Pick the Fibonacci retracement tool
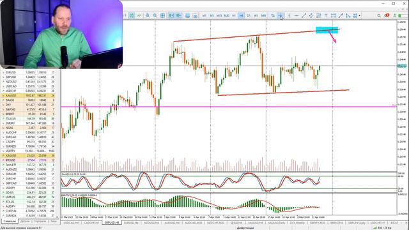 tap(318, 15)
